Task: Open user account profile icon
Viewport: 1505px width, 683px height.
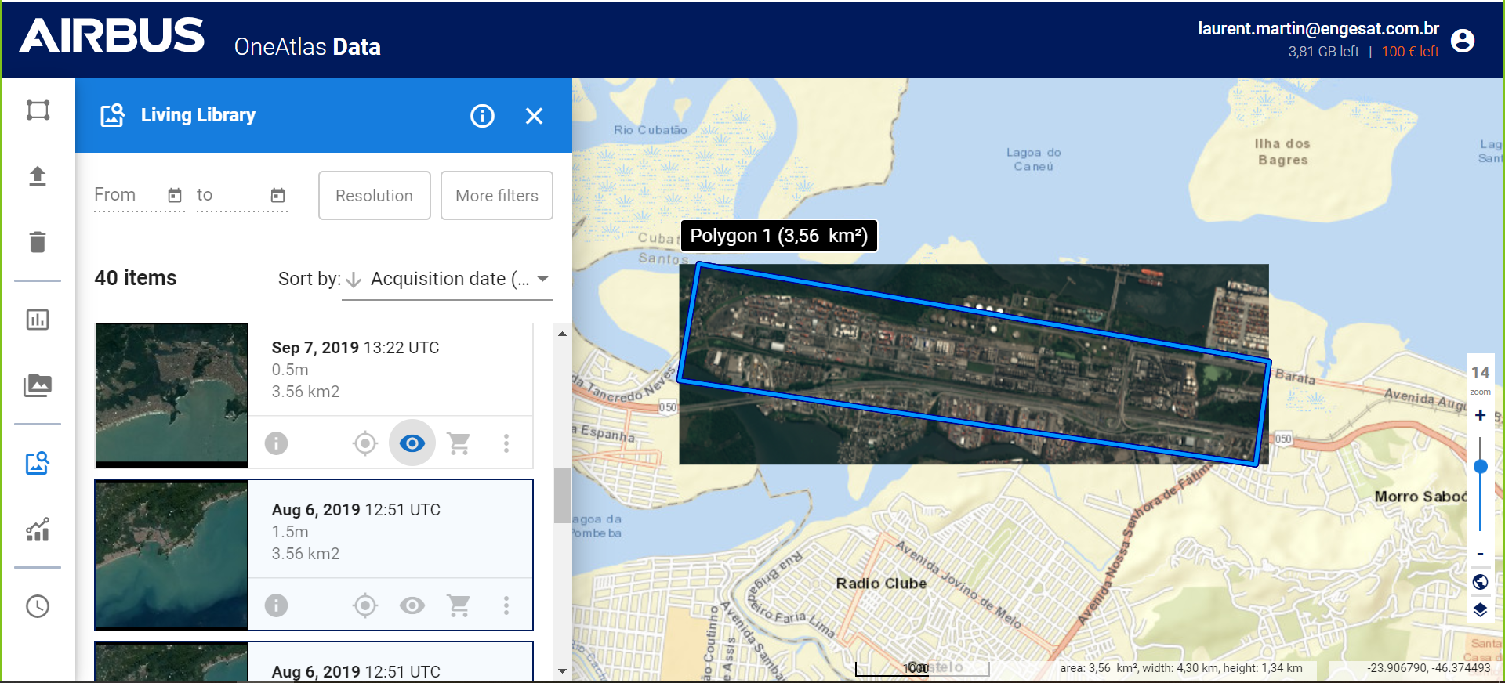Action: (x=1462, y=41)
